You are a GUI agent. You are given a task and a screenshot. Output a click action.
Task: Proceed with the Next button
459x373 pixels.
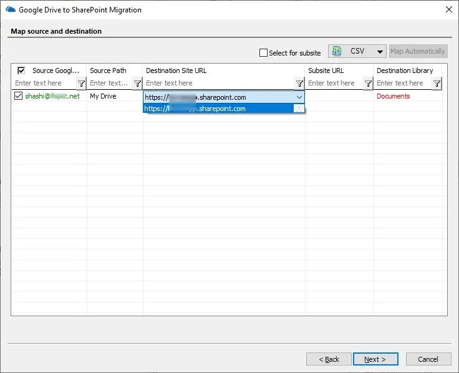375,359
